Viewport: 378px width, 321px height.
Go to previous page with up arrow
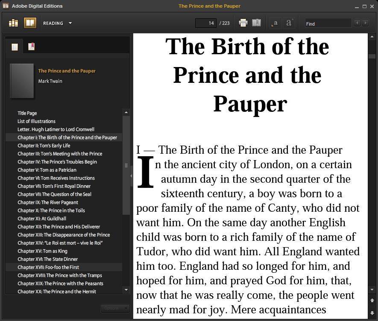(372, 300)
